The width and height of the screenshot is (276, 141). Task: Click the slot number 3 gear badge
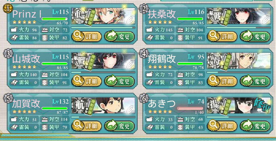pyautogui.click(x=7, y=54)
